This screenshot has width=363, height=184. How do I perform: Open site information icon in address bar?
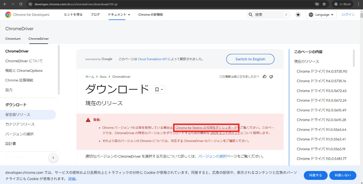click(x=30, y=4)
